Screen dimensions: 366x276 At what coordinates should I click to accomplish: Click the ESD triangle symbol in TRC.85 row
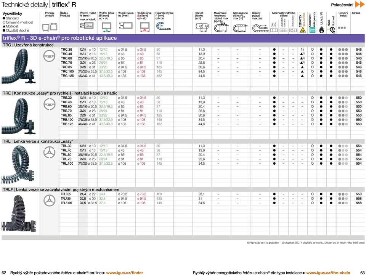tap(302, 67)
